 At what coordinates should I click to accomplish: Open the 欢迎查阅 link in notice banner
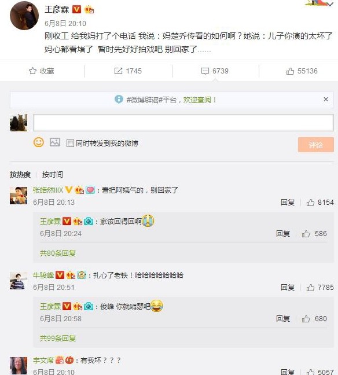click(197, 100)
